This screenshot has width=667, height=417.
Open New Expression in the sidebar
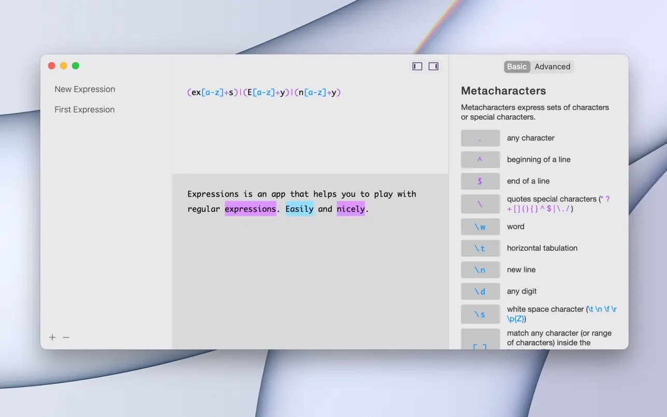coord(85,89)
